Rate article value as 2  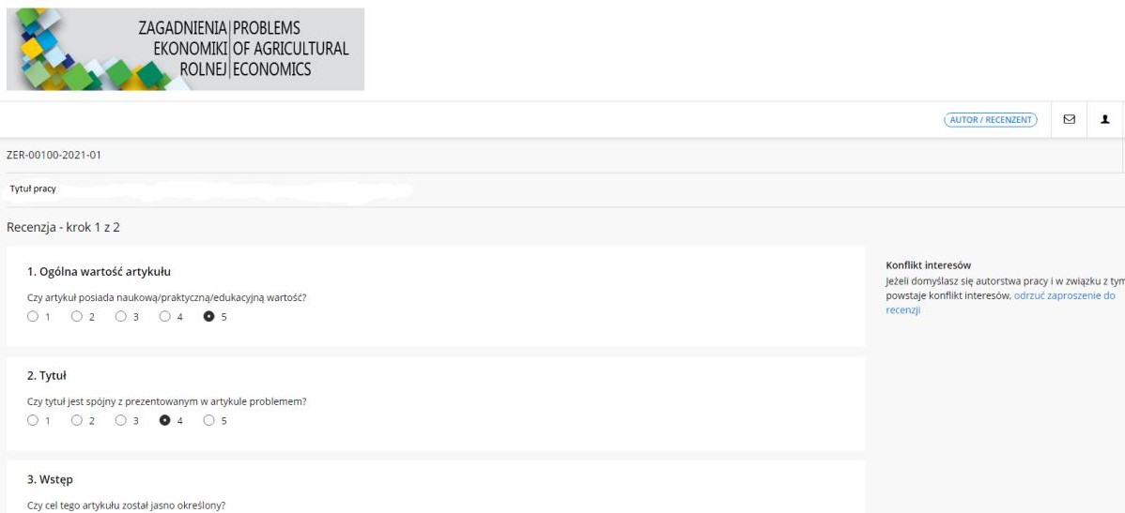click(x=77, y=316)
